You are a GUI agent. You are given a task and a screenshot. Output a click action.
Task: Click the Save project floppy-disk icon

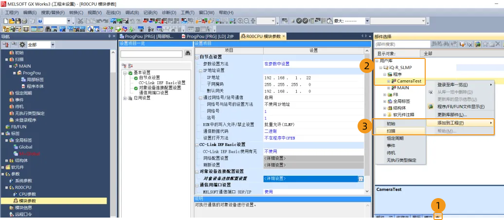[18, 21]
